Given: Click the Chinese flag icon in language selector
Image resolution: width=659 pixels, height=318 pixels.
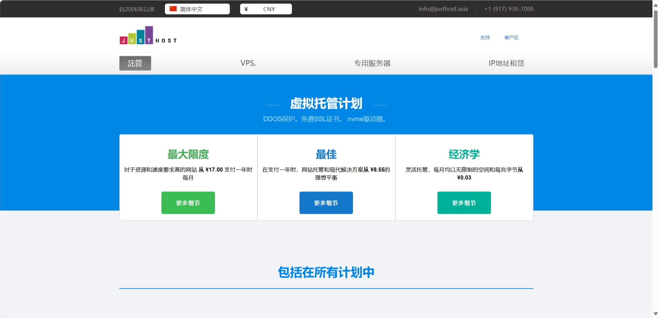Looking at the screenshot, I should [173, 9].
